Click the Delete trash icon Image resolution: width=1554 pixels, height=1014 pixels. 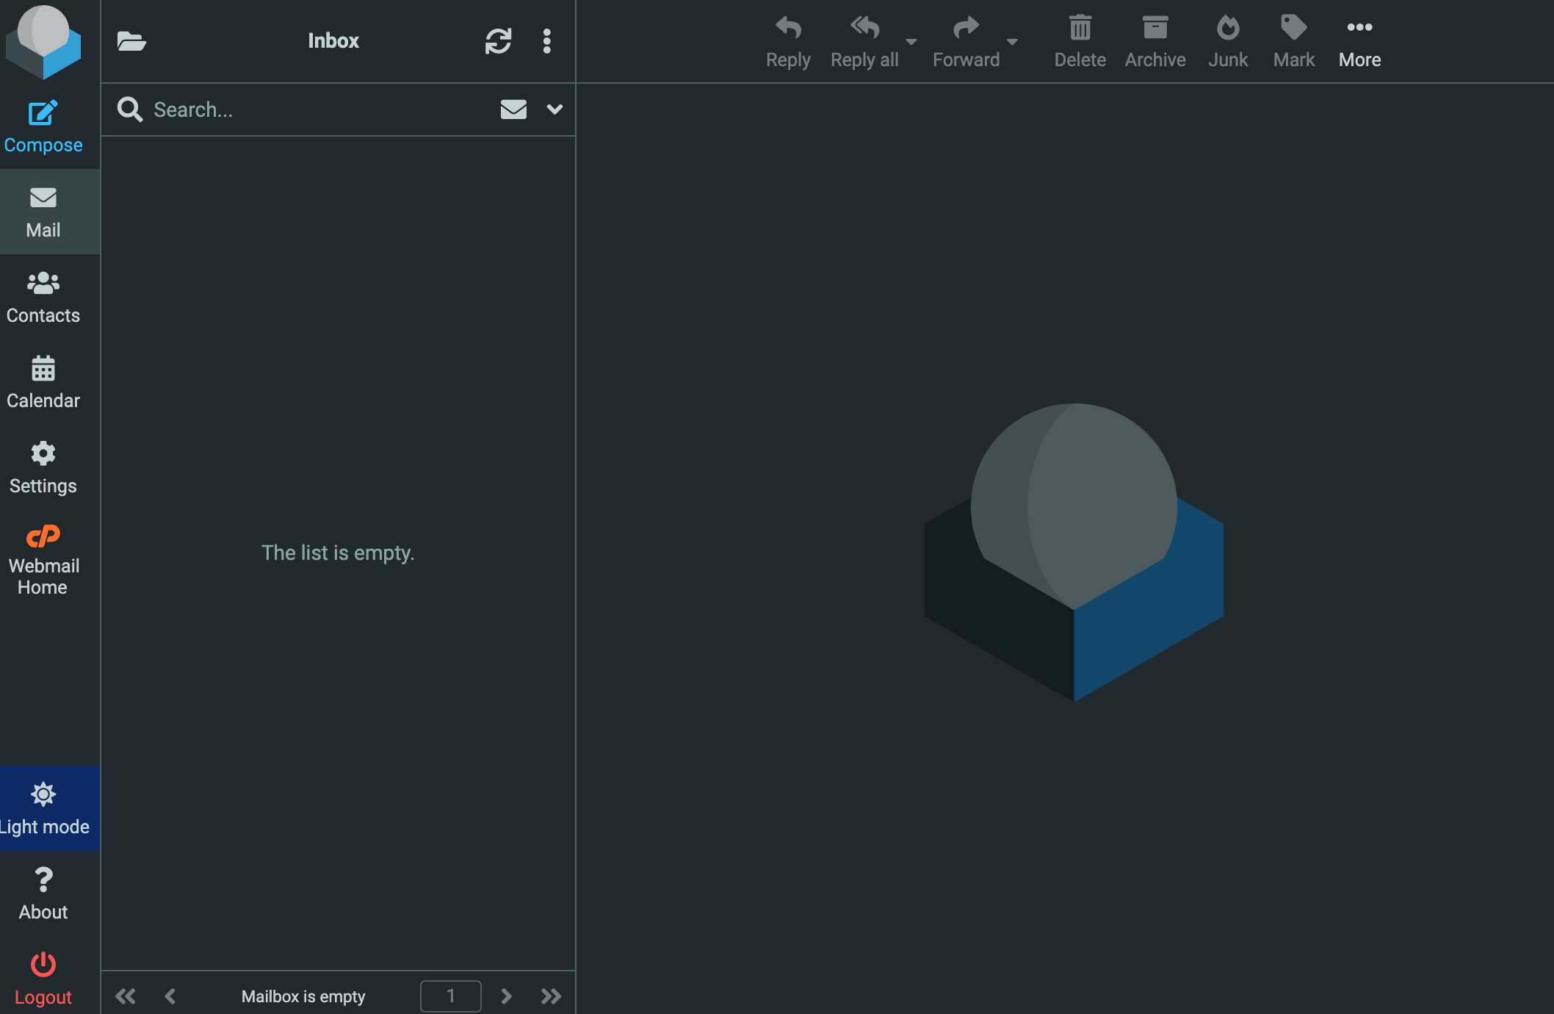click(x=1080, y=29)
